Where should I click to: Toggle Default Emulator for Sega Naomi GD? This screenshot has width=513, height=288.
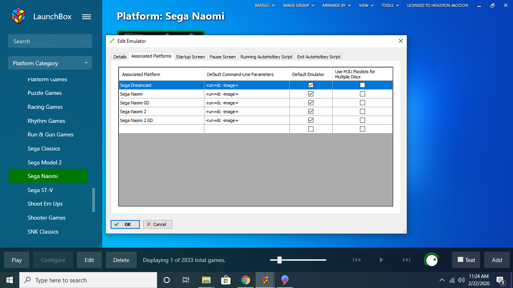[x=311, y=103]
